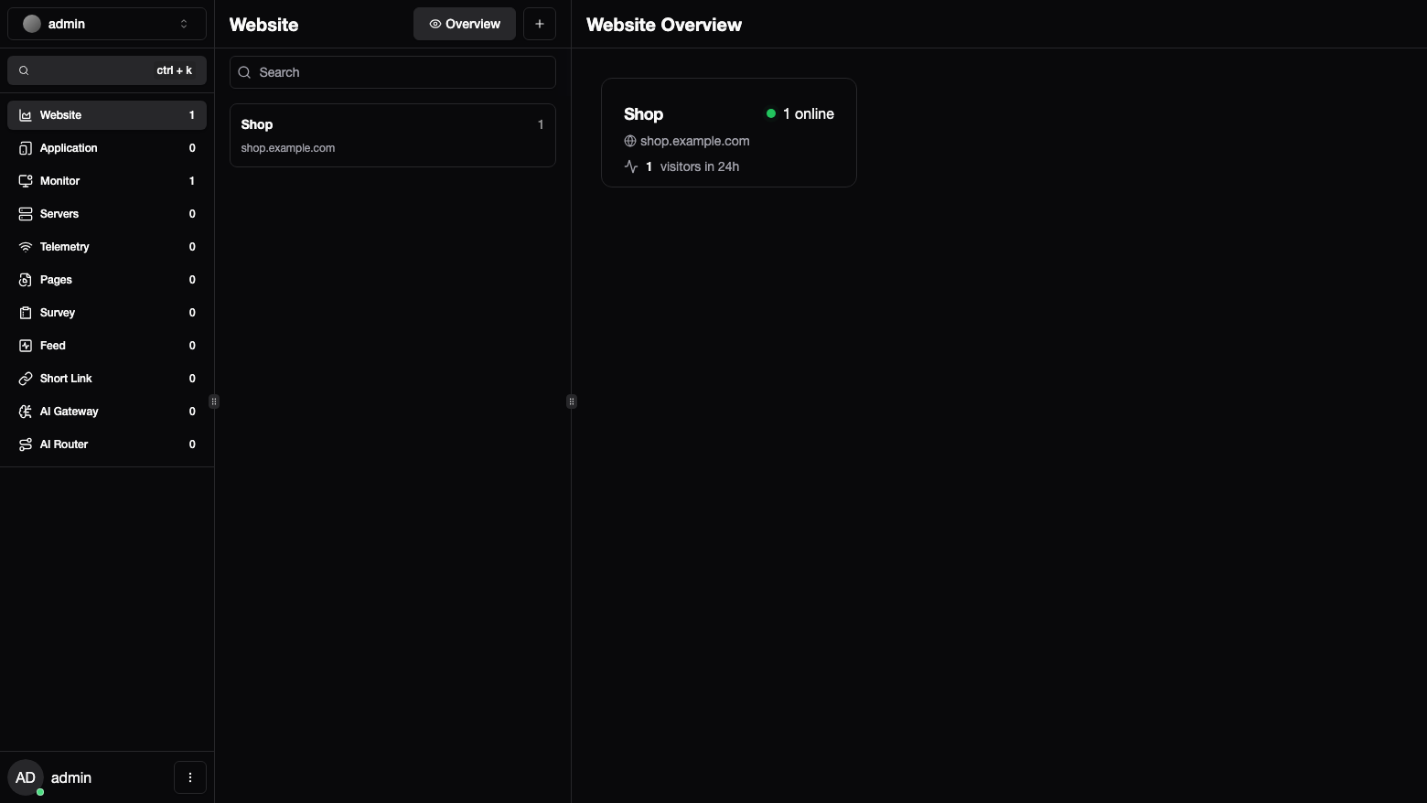The height and width of the screenshot is (803, 1427).
Task: Open the Pages sidebar entry
Action: [x=107, y=280]
